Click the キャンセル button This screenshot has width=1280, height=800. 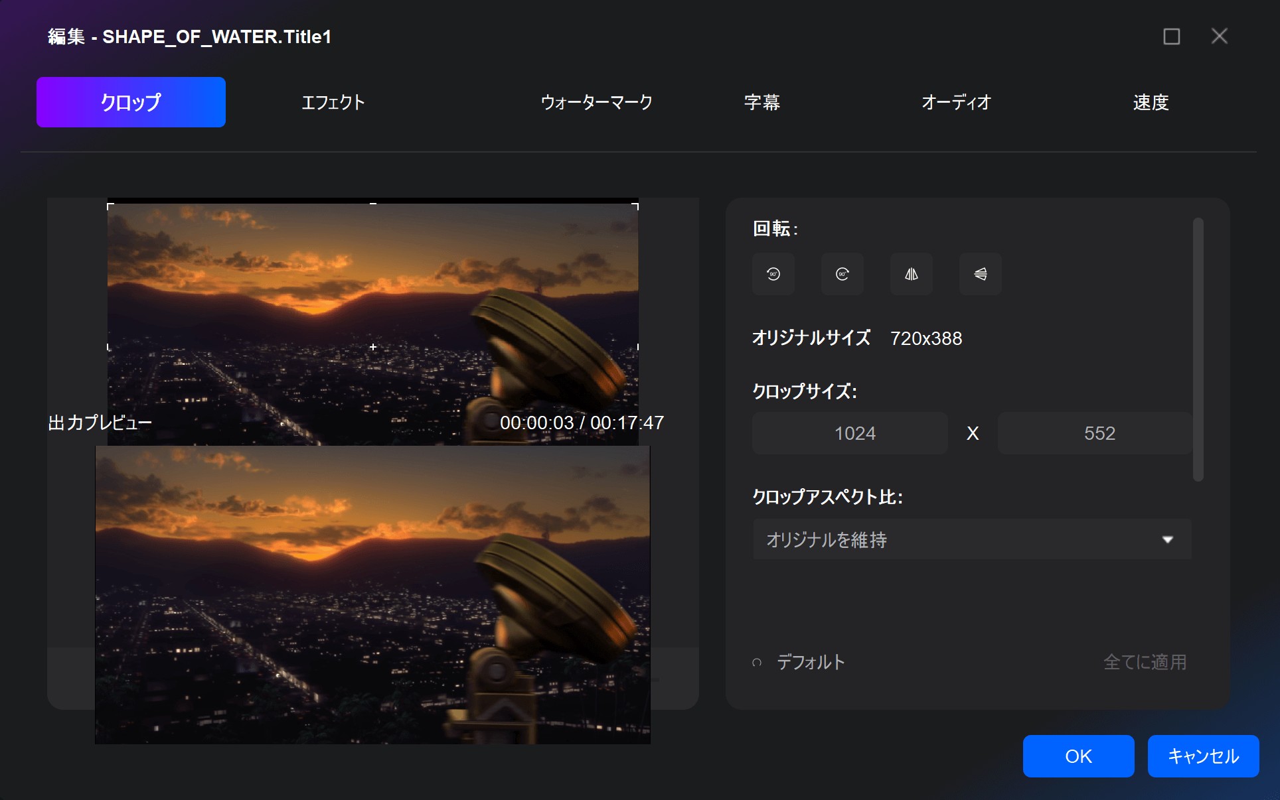click(1203, 756)
